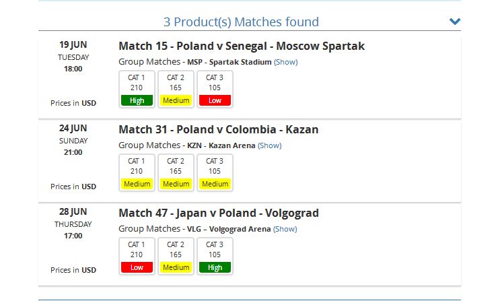Click green High availability badge for Match 47

[x=215, y=267]
